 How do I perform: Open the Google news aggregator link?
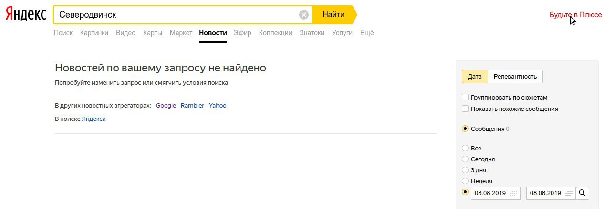click(x=166, y=106)
